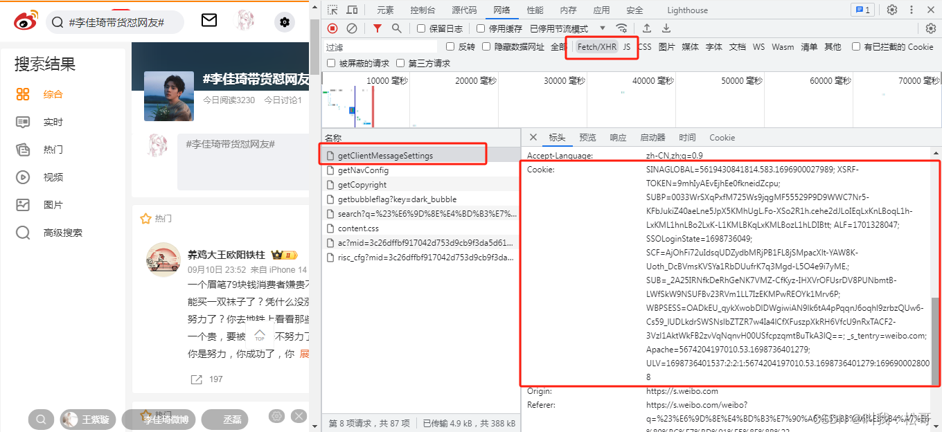Open network conditions wifi icon
942x432 pixels.
(622, 28)
